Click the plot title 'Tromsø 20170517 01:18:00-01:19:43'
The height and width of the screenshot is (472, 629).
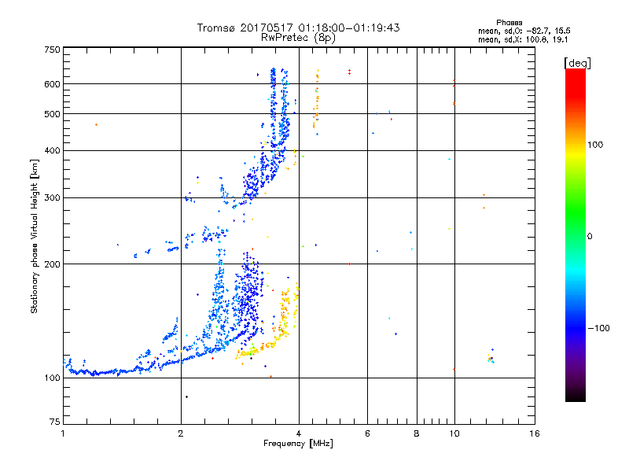(298, 28)
